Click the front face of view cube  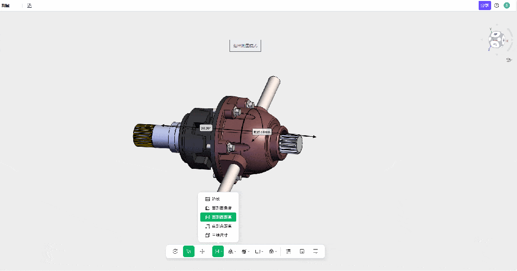pyautogui.click(x=494, y=44)
